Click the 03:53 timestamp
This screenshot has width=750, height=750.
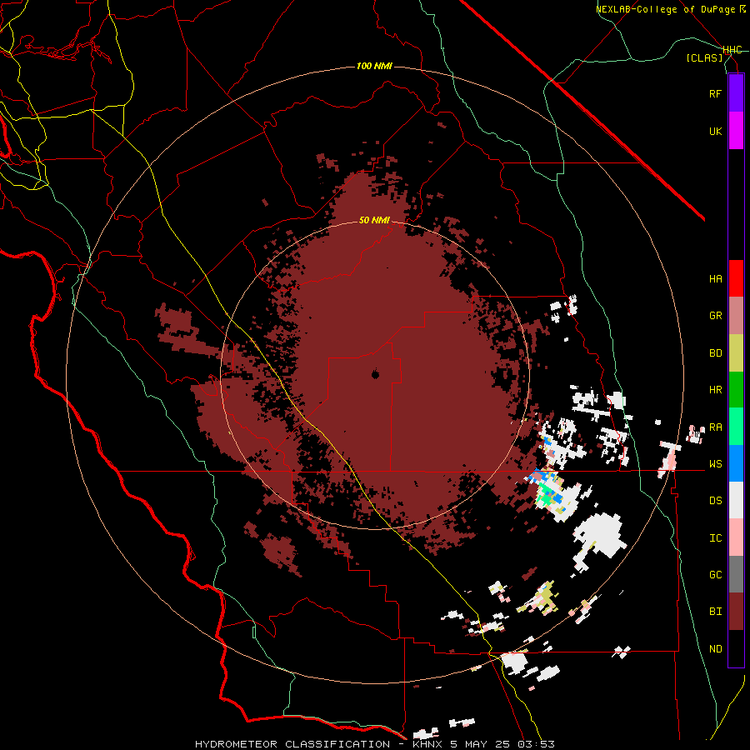point(537,744)
